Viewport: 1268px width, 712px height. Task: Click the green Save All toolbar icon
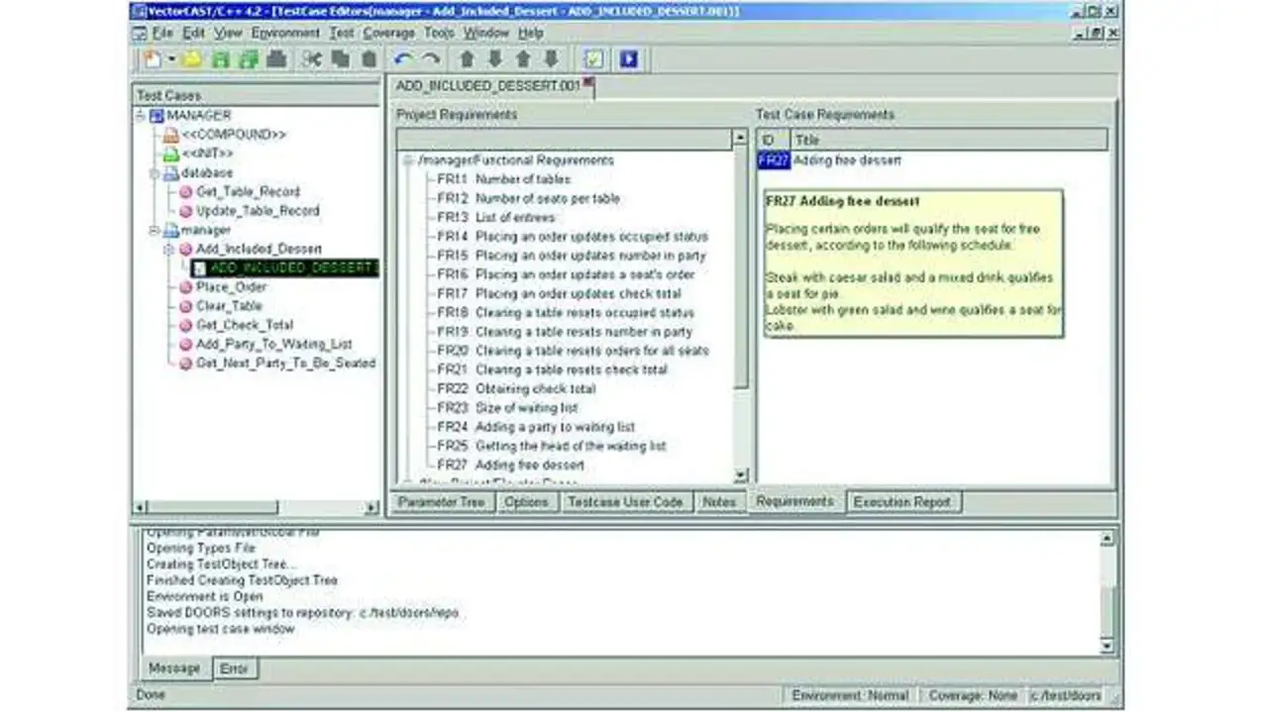point(248,59)
